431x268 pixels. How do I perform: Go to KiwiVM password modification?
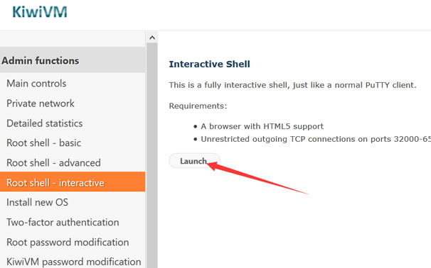pyautogui.click(x=74, y=262)
